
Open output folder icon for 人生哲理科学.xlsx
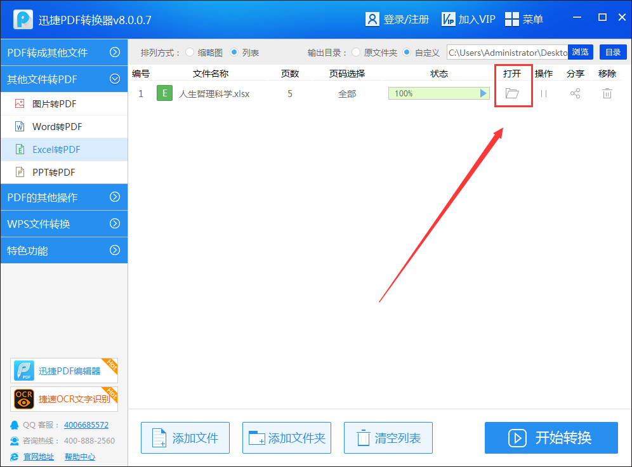pyautogui.click(x=512, y=93)
